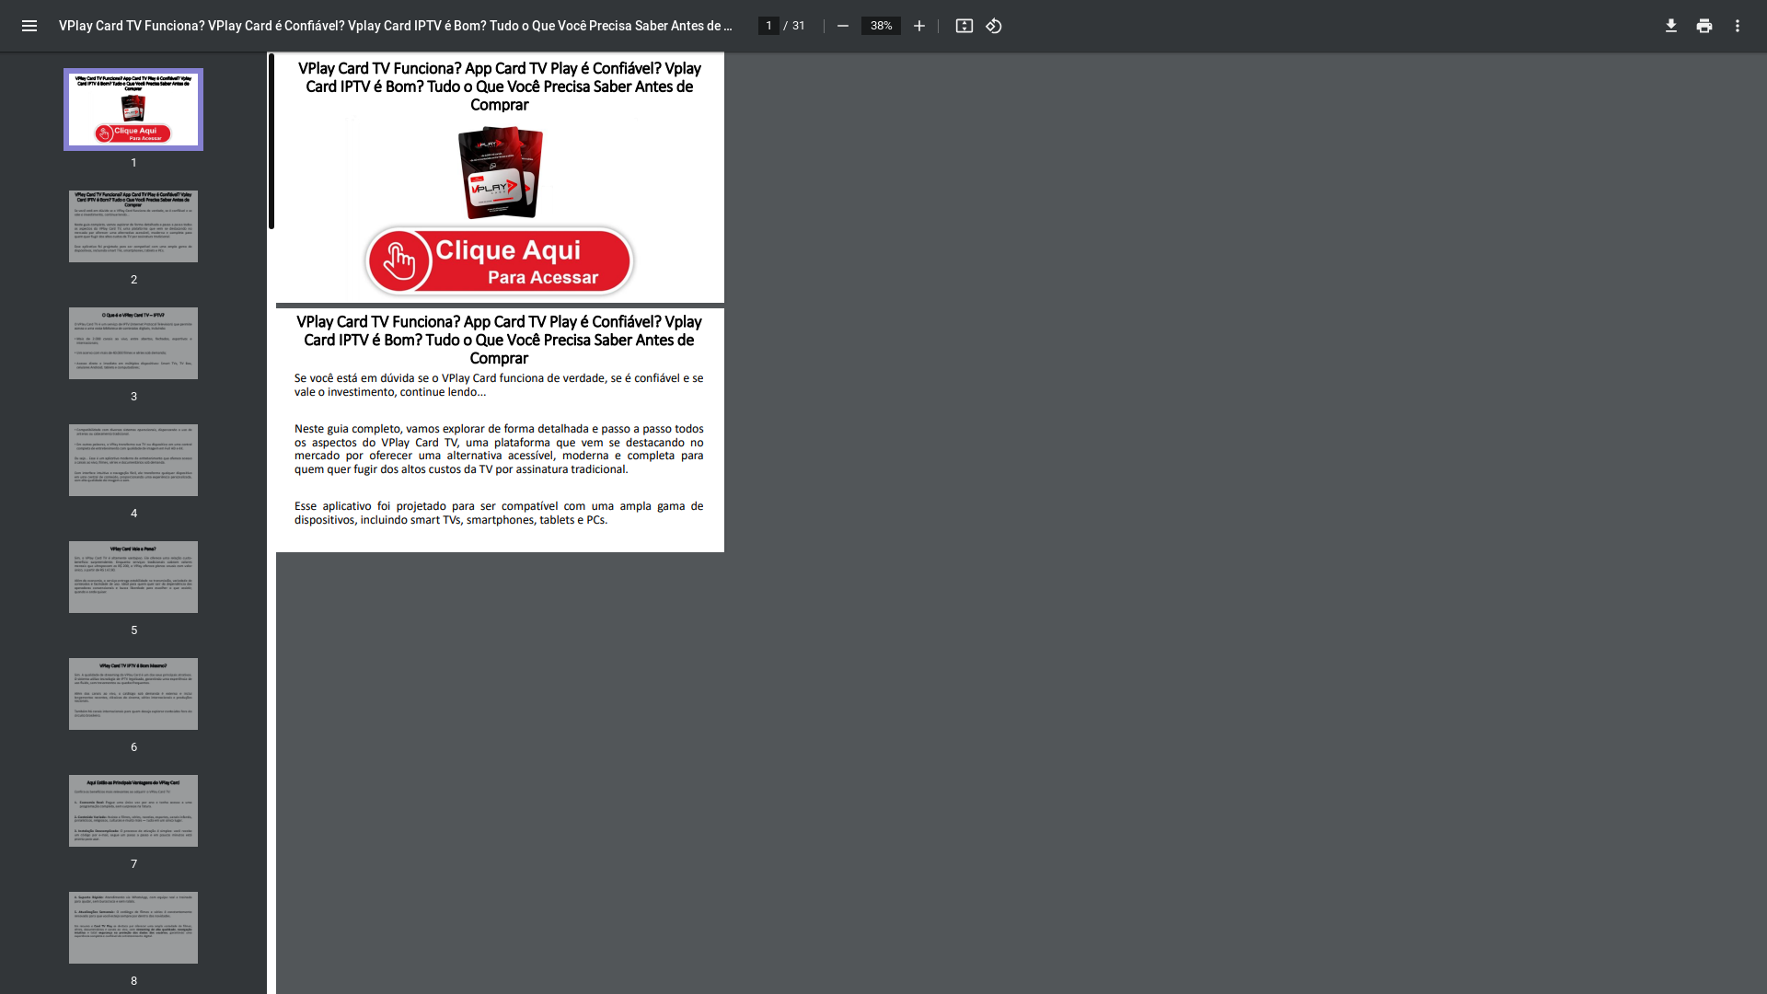Click the VPlay card product image
The height and width of the screenshot is (994, 1767).
click(x=501, y=173)
